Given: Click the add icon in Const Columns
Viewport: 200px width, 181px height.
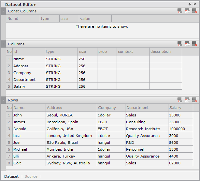Looking at the screenshot, I should (180, 11).
